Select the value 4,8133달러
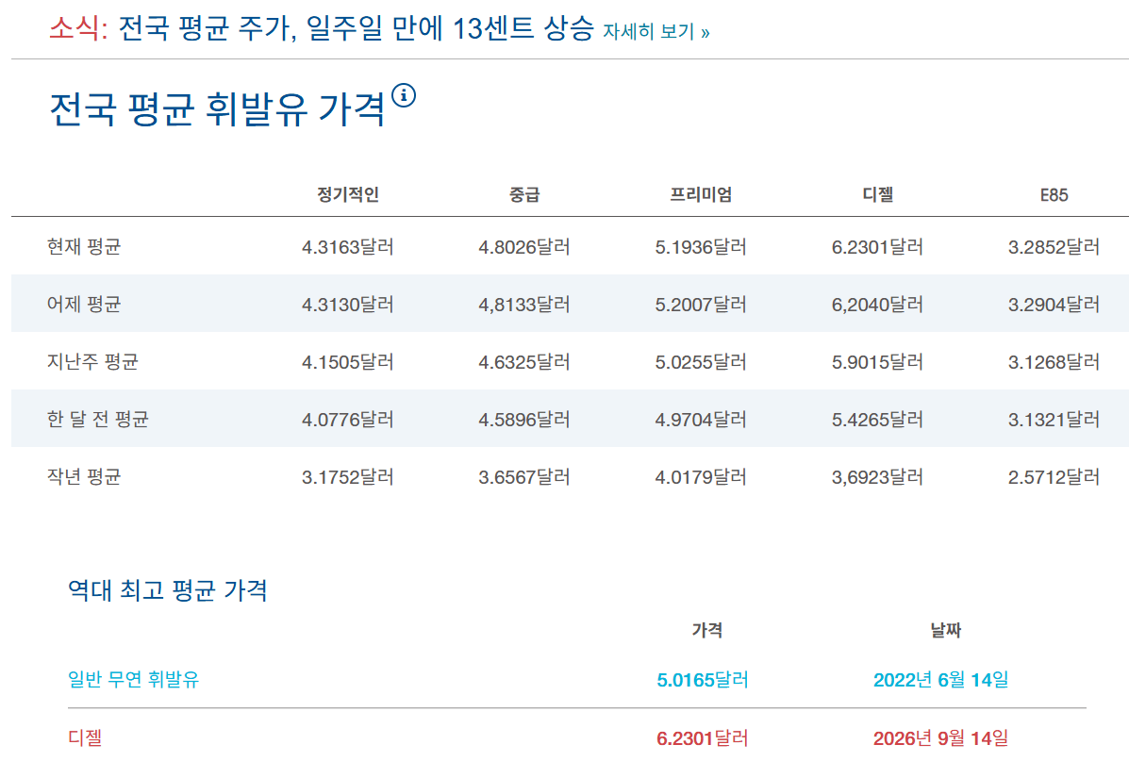This screenshot has height=778, width=1129. pos(524,305)
